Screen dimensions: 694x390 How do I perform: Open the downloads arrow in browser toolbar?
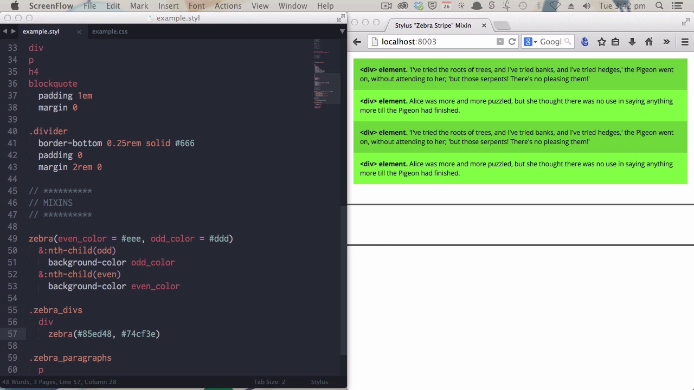(632, 42)
